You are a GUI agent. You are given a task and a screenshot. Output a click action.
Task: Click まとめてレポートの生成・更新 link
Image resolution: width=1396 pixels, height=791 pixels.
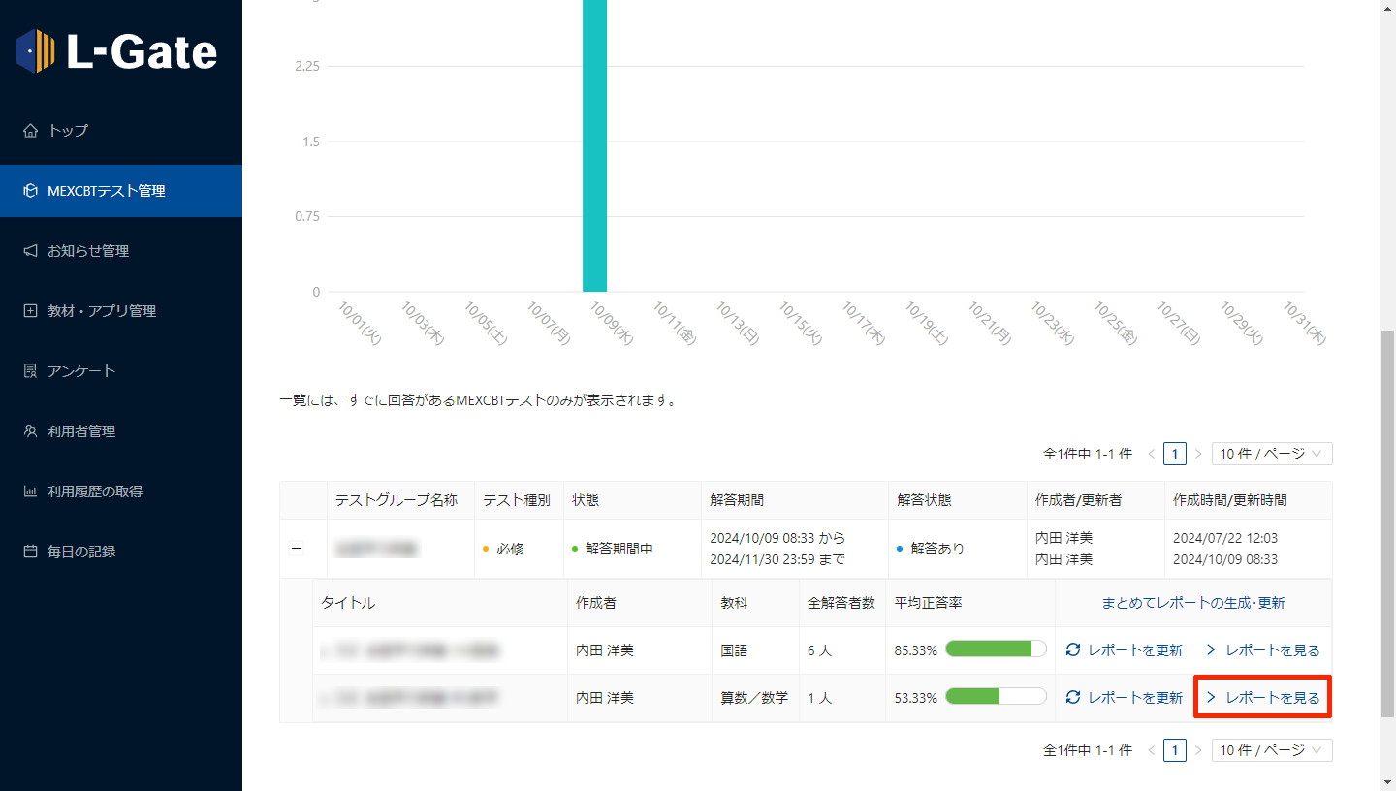(1192, 603)
